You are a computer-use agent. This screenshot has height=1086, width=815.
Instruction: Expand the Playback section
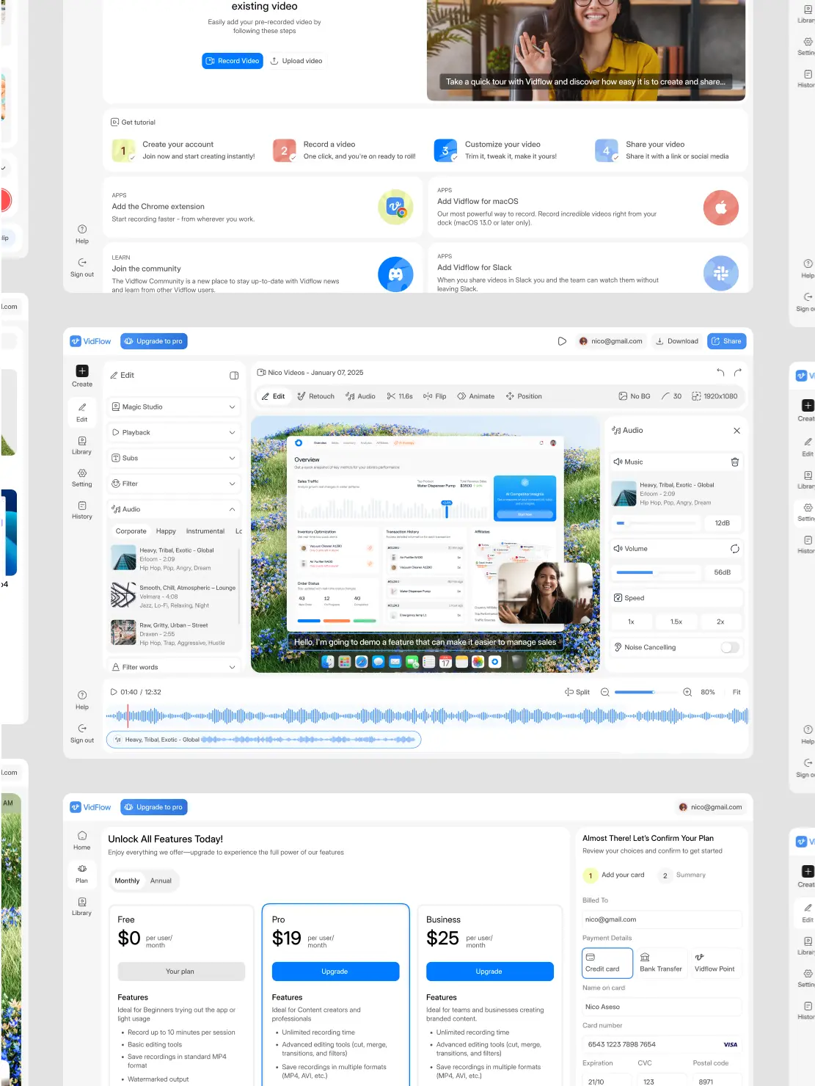click(175, 432)
